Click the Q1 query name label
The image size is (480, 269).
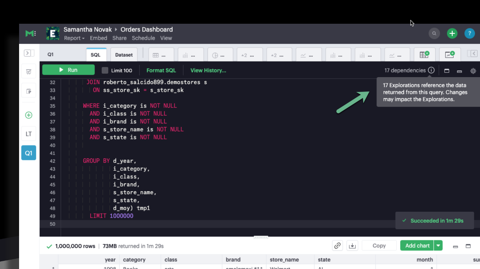tap(51, 55)
